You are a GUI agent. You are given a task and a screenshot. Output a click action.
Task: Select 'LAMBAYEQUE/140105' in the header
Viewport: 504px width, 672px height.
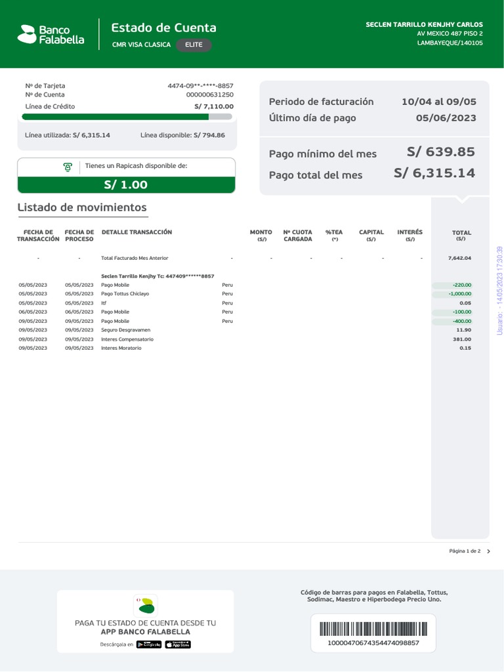pyautogui.click(x=450, y=43)
